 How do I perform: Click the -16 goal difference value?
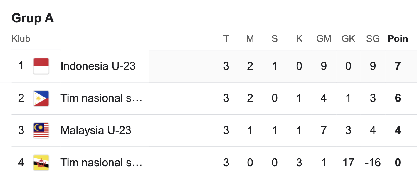pyautogui.click(x=373, y=163)
